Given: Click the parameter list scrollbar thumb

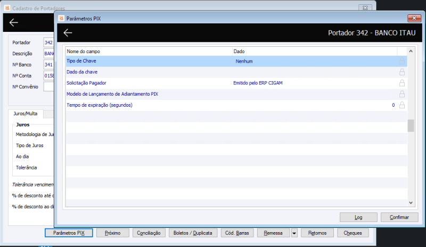Looking at the screenshot, I should (x=411, y=125).
